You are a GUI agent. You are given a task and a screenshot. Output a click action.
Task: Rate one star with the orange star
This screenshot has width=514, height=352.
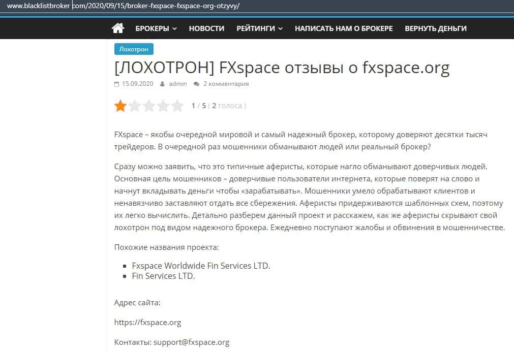point(120,106)
